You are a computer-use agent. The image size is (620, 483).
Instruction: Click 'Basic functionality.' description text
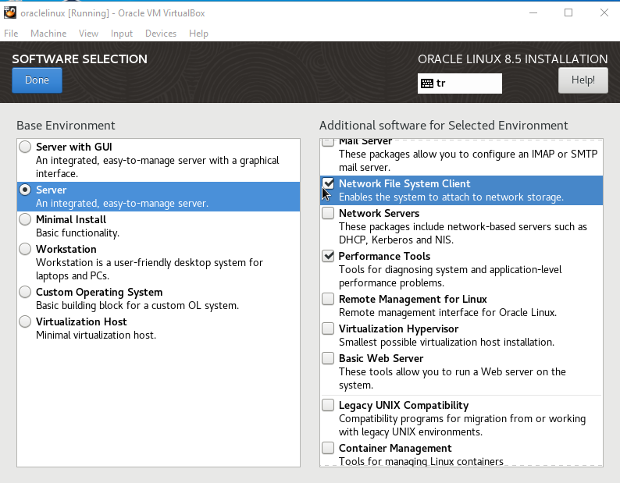tap(77, 233)
